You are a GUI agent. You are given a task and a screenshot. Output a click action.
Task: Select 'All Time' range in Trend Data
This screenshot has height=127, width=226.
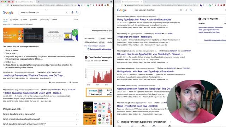pos(105,60)
